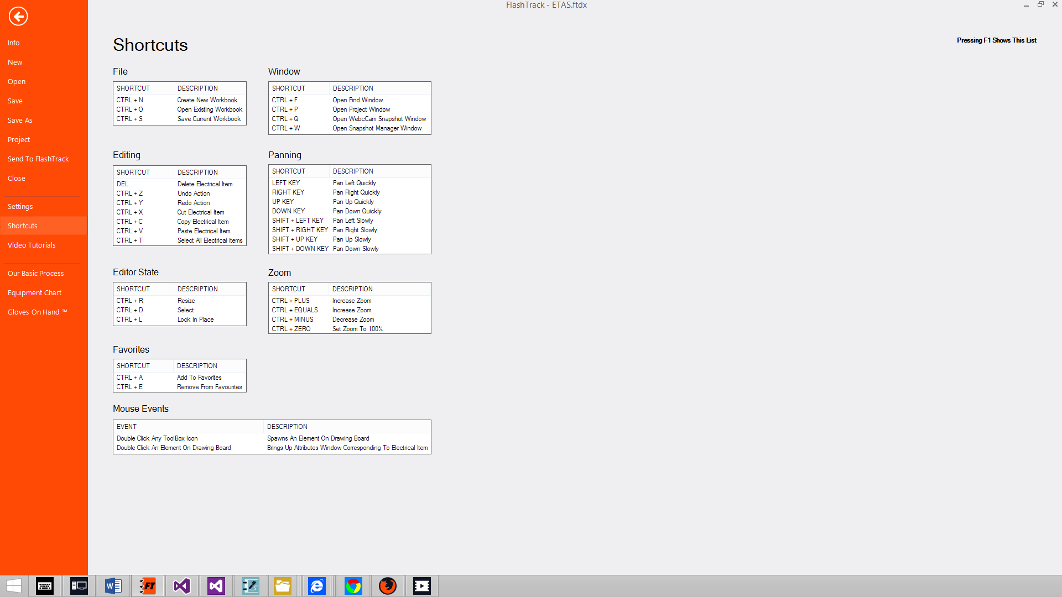Select the Set Zoom To 100% row

point(350,329)
